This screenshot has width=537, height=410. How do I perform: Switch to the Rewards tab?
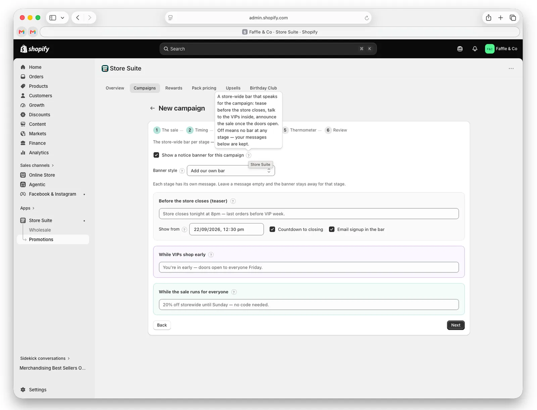[174, 88]
